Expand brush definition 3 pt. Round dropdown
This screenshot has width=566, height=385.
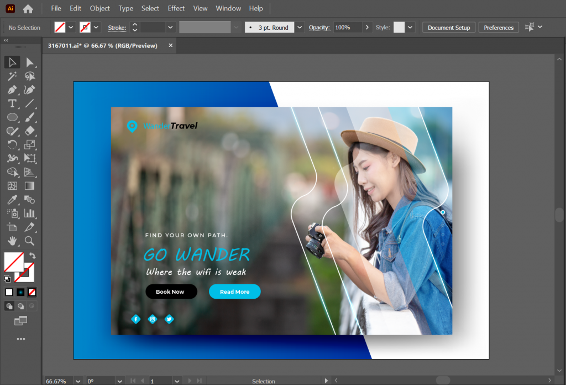point(300,28)
